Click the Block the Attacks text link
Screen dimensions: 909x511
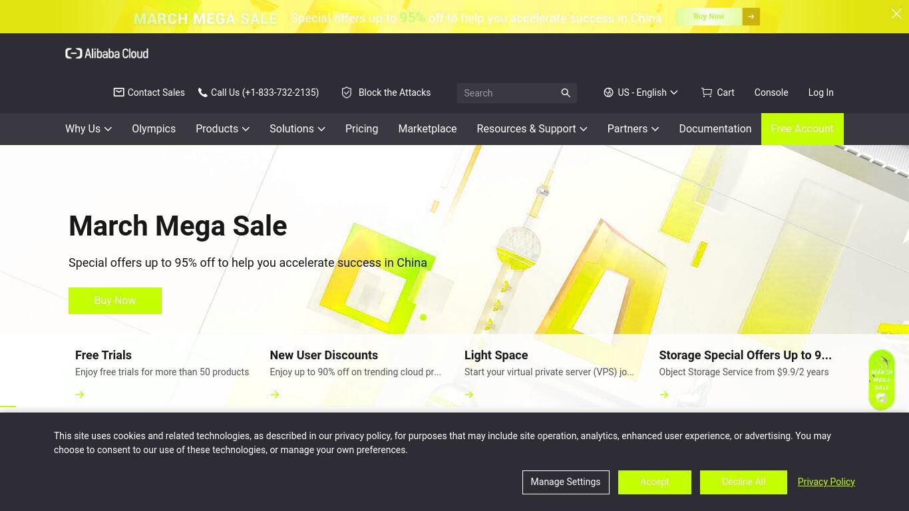coord(395,92)
